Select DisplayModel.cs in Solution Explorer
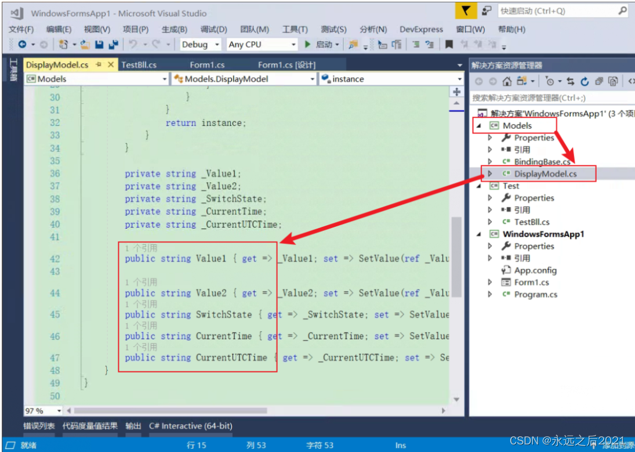 (x=545, y=173)
